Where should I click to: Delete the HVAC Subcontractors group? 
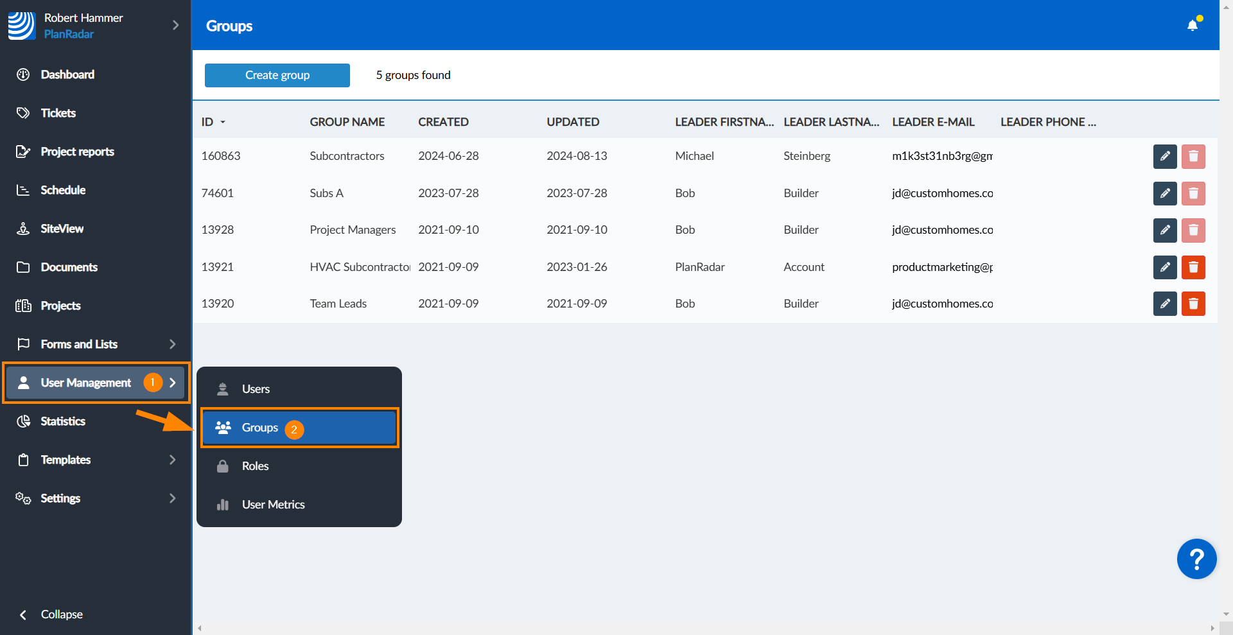(x=1193, y=267)
